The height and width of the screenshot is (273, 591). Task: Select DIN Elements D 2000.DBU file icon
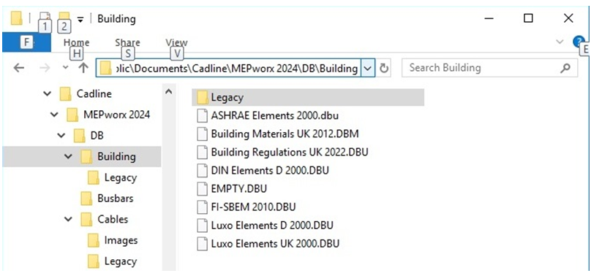(x=203, y=170)
